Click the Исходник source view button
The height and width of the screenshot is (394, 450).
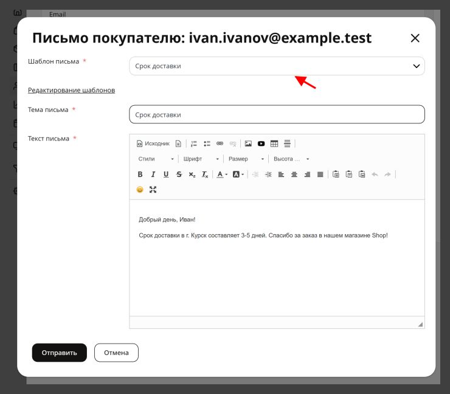coord(153,143)
